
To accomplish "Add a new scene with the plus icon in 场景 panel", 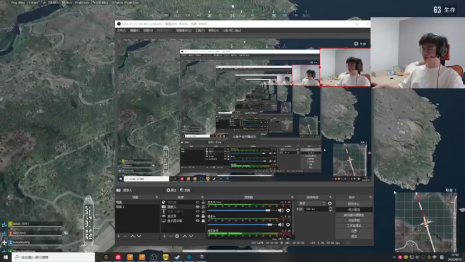I will tap(119, 236).
